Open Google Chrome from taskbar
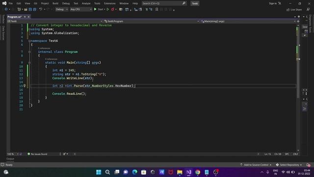 198,172
